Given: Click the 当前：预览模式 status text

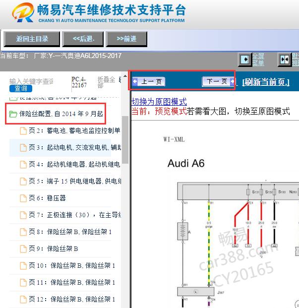Looking at the screenshot, I should point(159,111).
